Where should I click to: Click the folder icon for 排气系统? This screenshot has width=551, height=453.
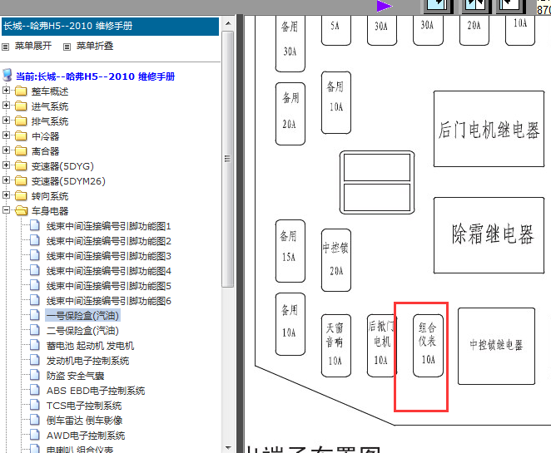[x=21, y=121]
